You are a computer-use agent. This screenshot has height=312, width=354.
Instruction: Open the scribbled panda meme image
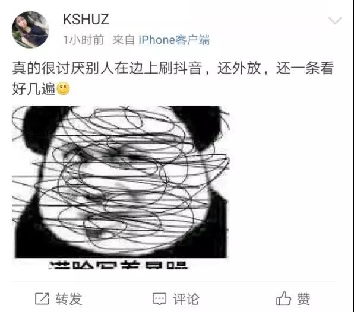121,187
